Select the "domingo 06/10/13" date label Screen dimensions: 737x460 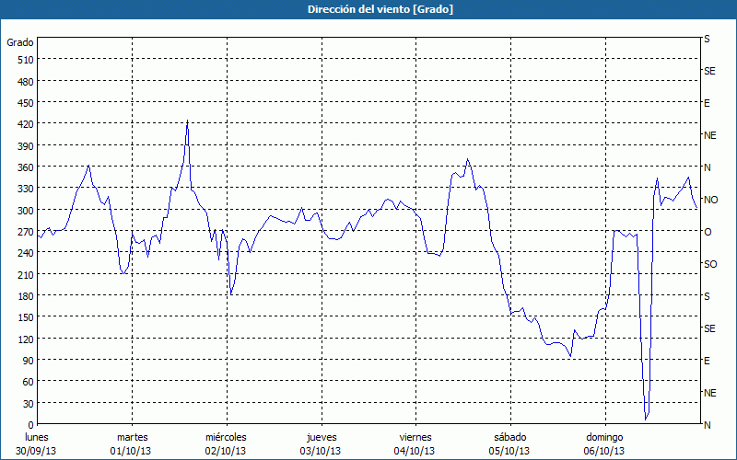coord(604,443)
